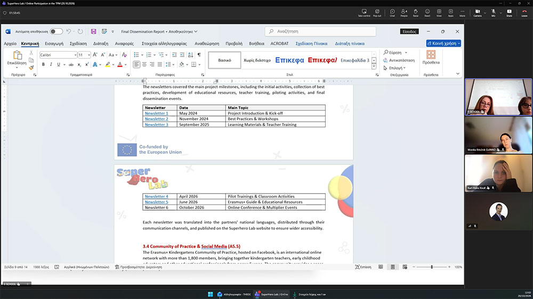Image resolution: width=533 pixels, height=299 pixels.
Task: Click the Κοινή χρήση (Share) button
Action: [x=443, y=44]
